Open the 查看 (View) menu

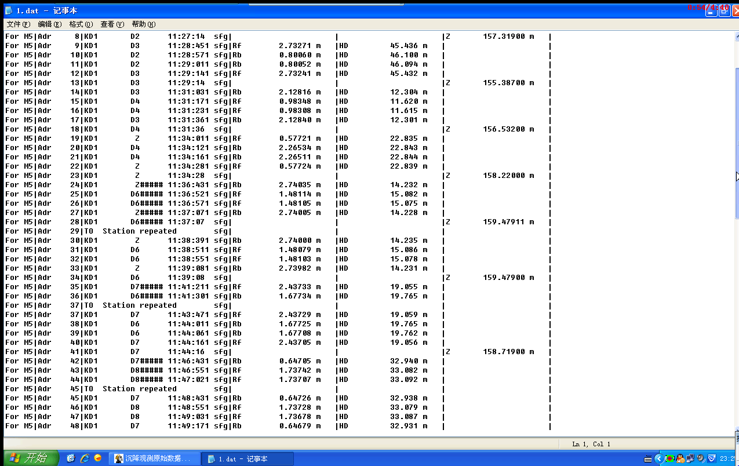pos(112,24)
